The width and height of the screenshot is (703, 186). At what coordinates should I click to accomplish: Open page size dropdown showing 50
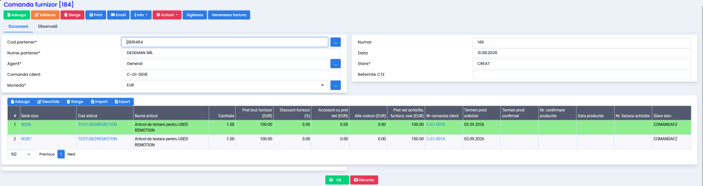click(22, 154)
